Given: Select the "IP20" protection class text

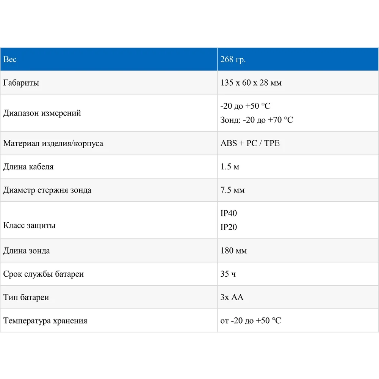Looking at the screenshot, I should 229,227.
